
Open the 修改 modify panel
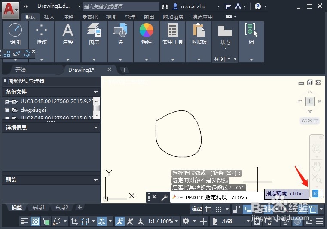(x=42, y=34)
